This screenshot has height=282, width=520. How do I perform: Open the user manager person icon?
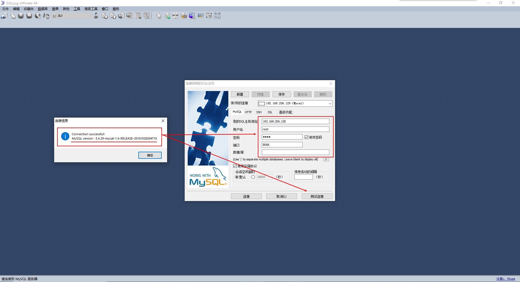point(96,16)
